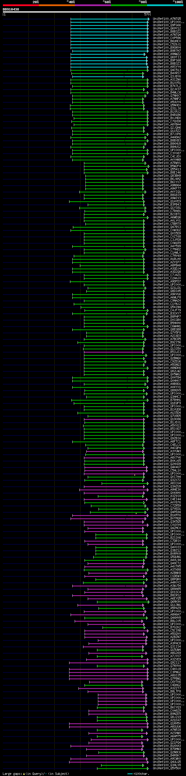Open hit UniRef100_A7NTQ4
The height and width of the screenshot is (776, 186).
[x=167, y=35]
